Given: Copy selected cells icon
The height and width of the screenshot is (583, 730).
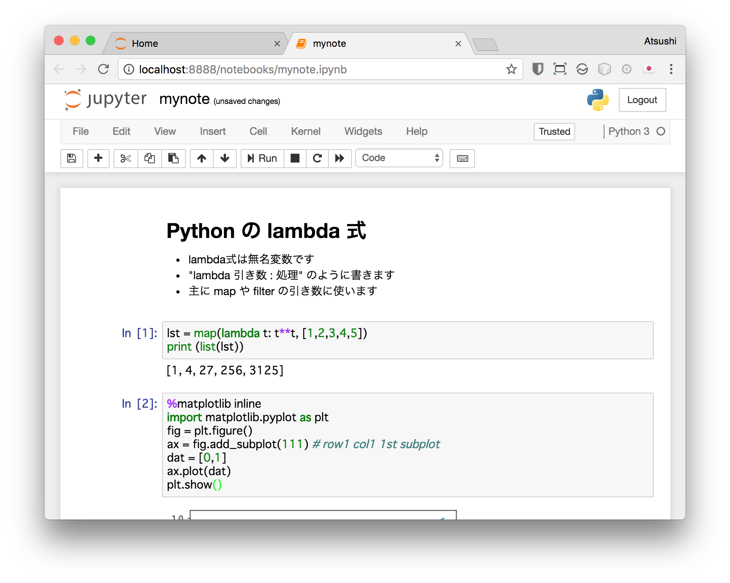Looking at the screenshot, I should (x=149, y=158).
